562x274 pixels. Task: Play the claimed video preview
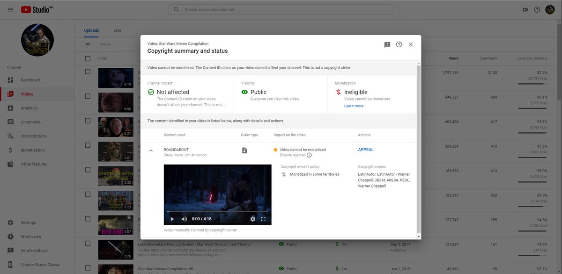pyautogui.click(x=172, y=219)
